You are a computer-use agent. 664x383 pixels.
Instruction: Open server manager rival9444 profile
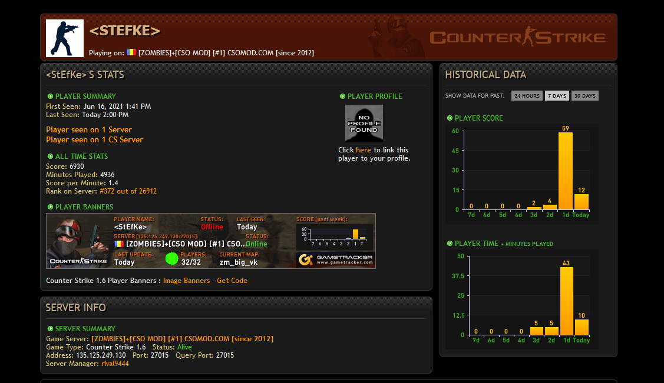point(115,364)
